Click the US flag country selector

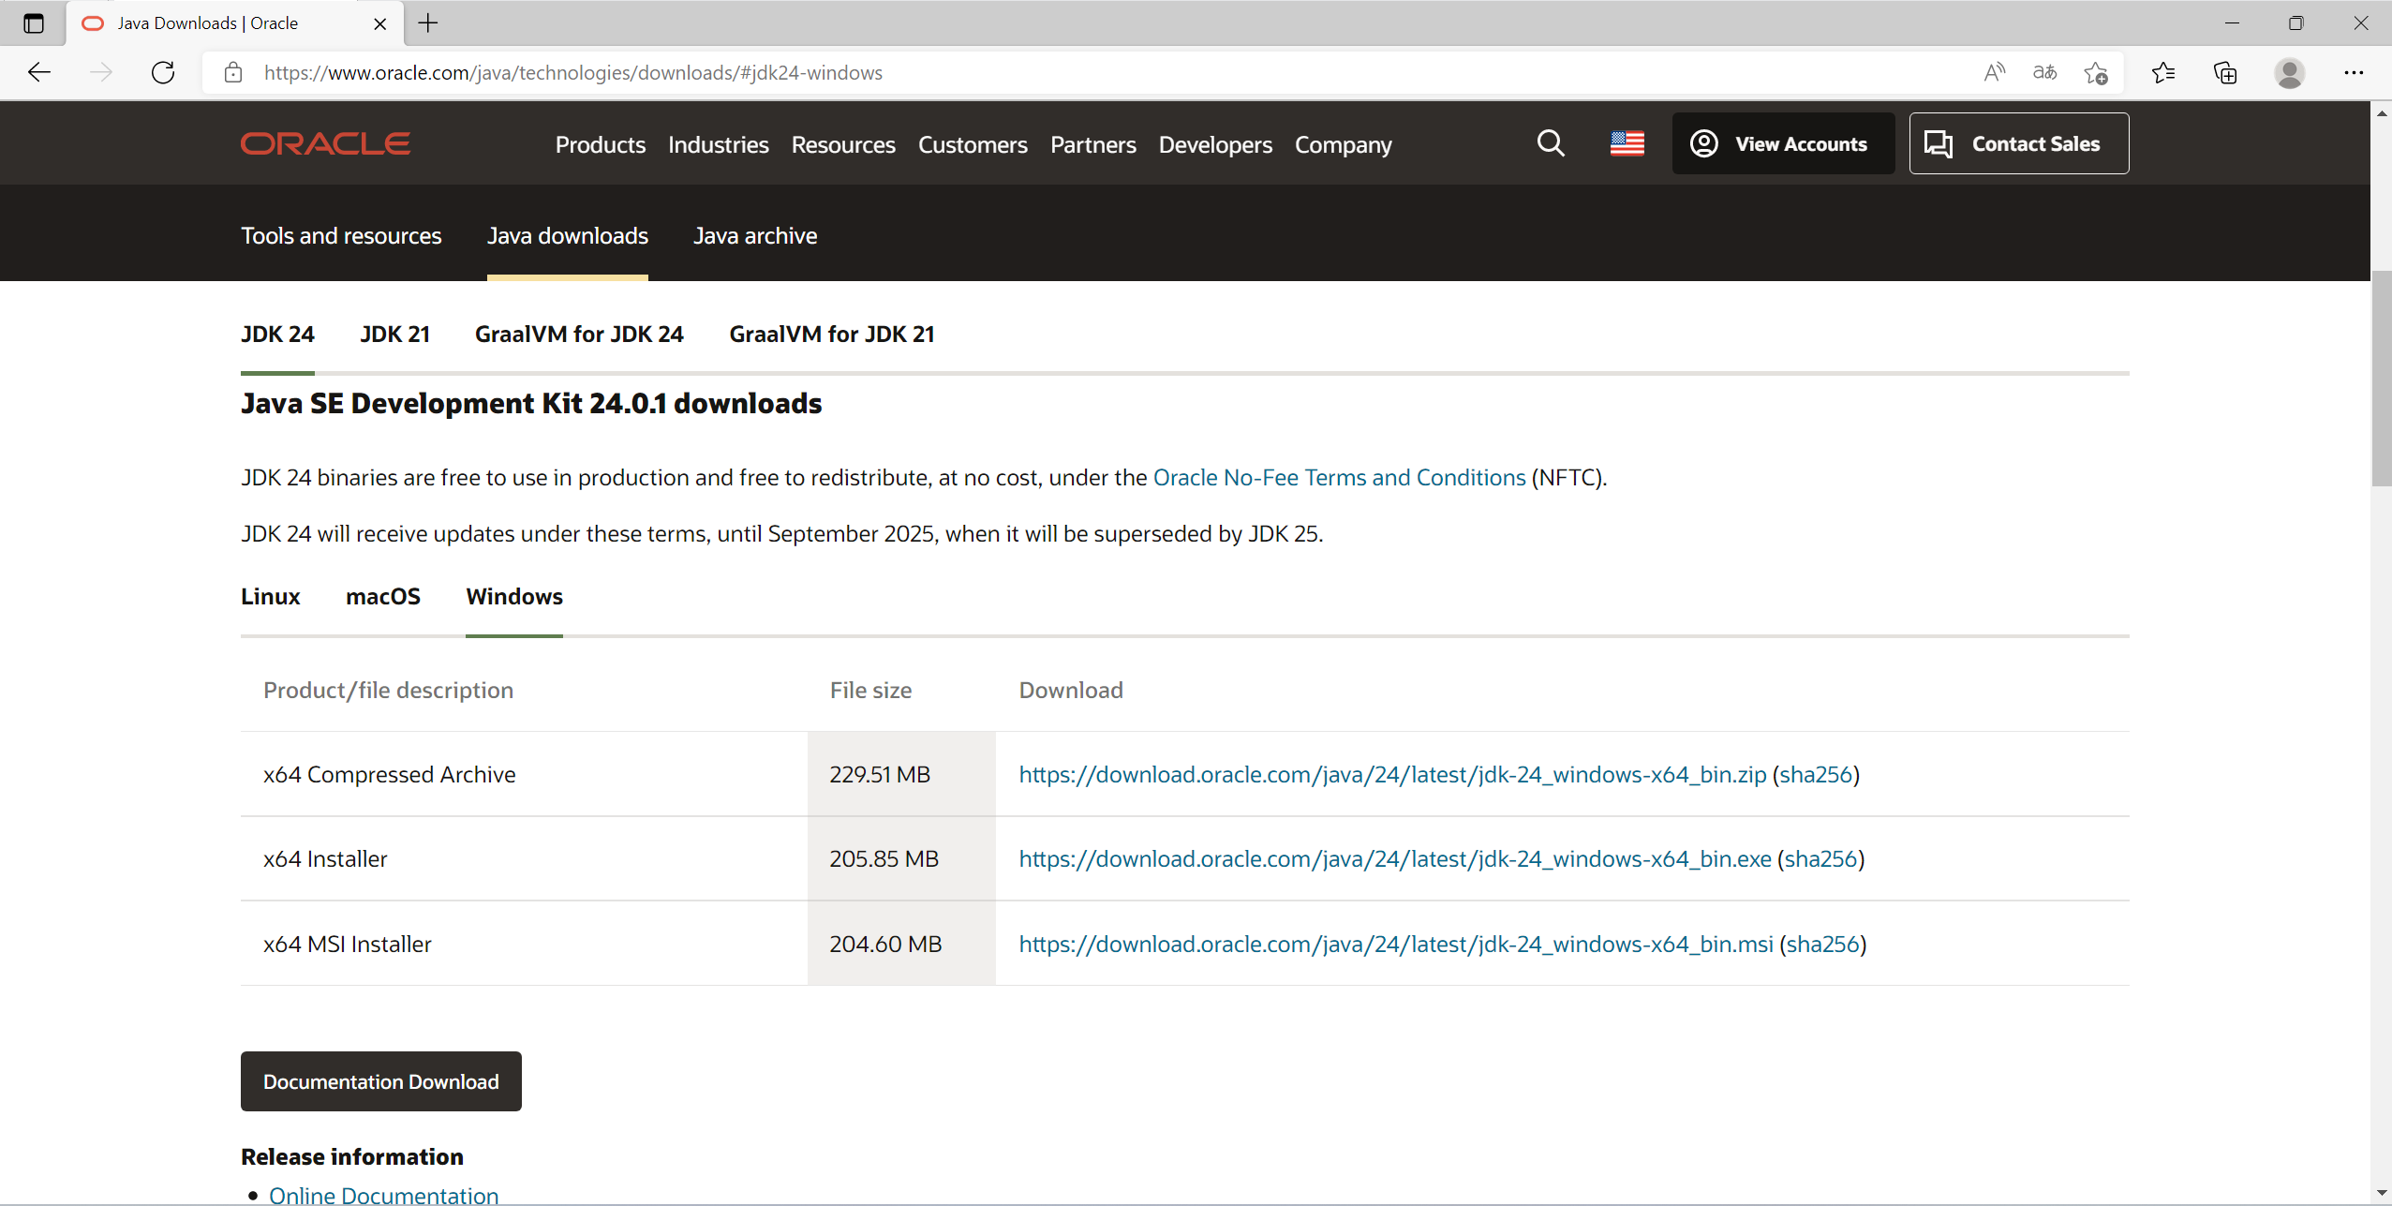[x=1627, y=143]
